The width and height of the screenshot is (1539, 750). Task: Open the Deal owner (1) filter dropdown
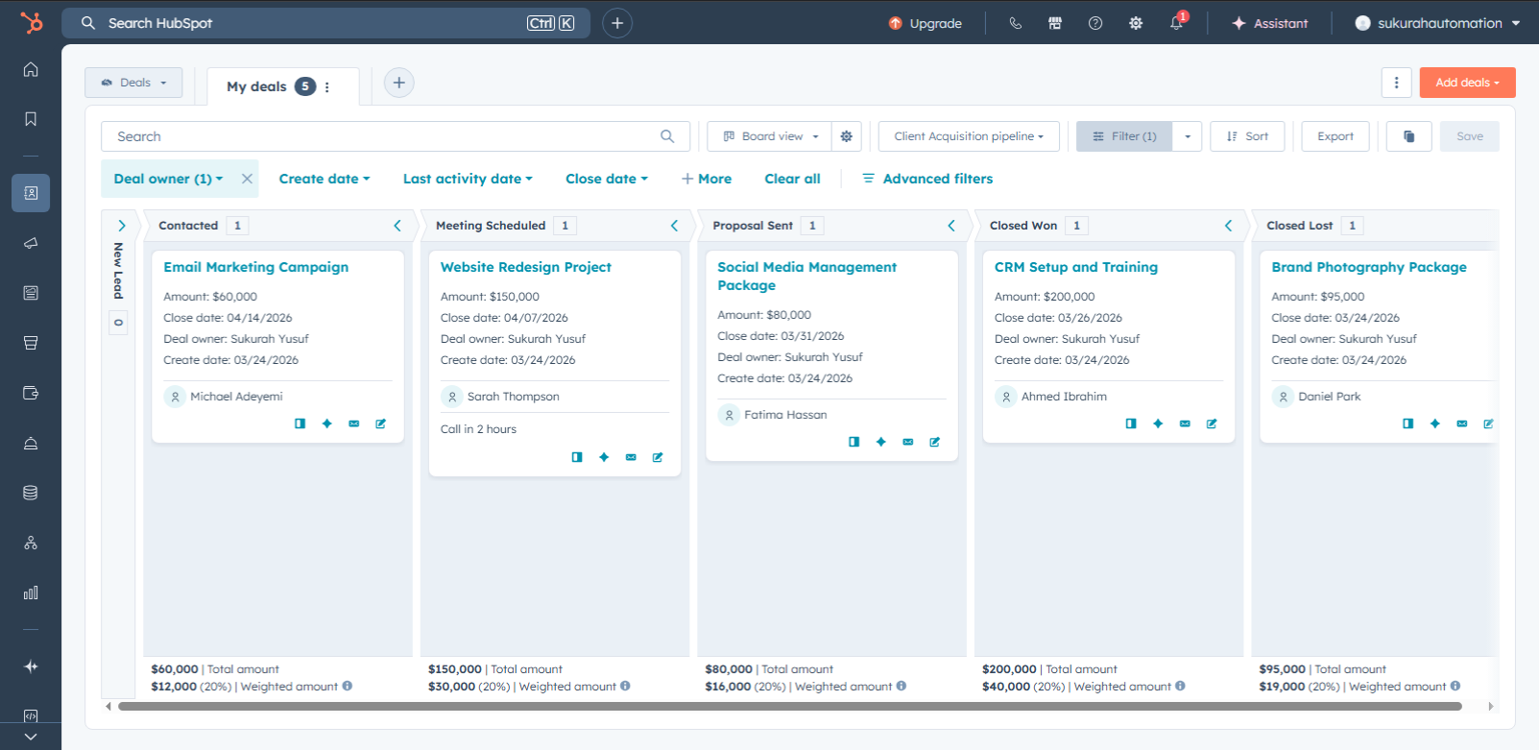click(x=168, y=179)
